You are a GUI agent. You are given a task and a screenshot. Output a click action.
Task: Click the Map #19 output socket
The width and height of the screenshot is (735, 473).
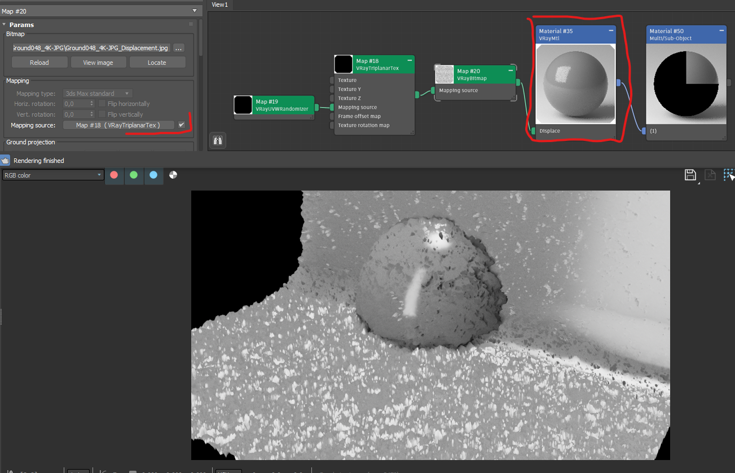click(316, 107)
